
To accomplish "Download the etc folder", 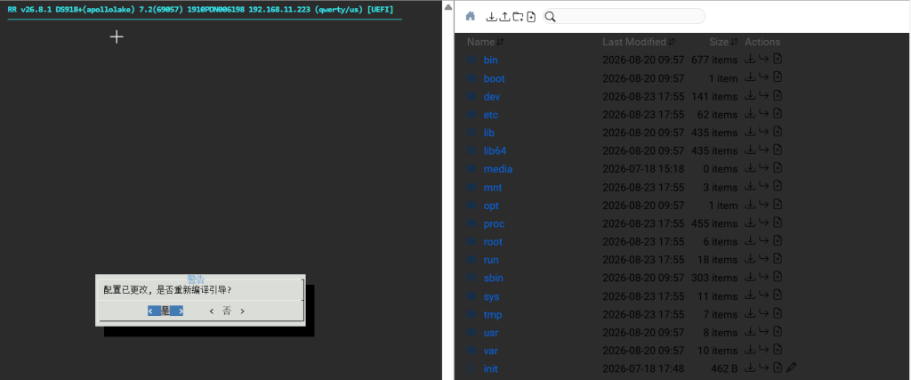I will 750,114.
